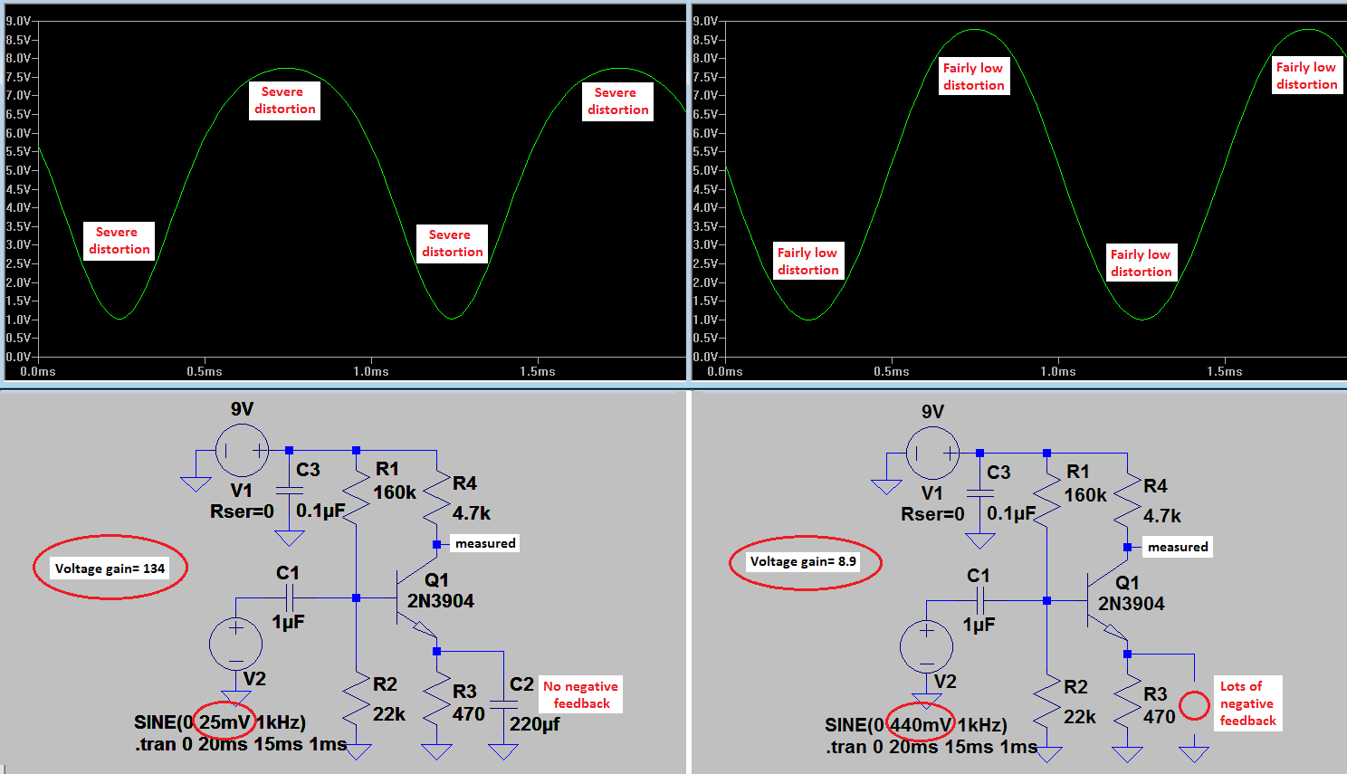Click the C2 bypass capacitor symbol
This screenshot has height=774, width=1347.
[x=503, y=703]
